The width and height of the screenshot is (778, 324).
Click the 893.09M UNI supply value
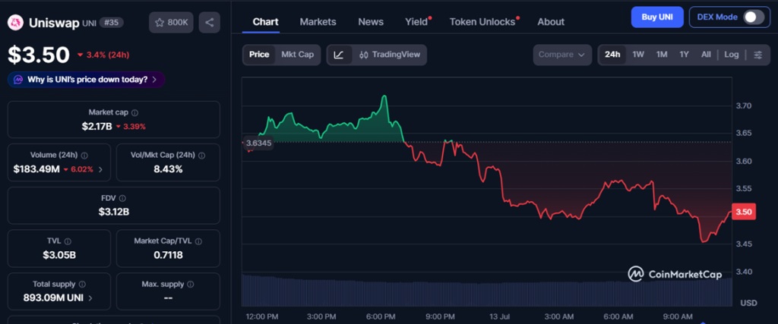53,298
